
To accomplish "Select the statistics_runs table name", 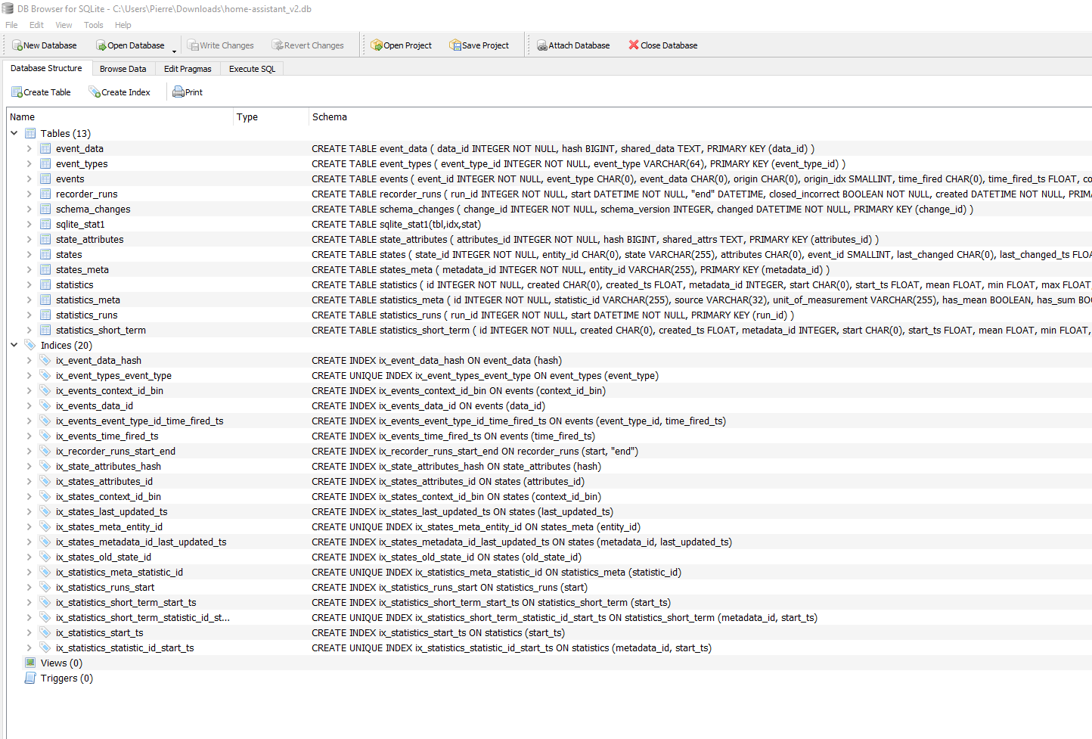I will coord(87,315).
